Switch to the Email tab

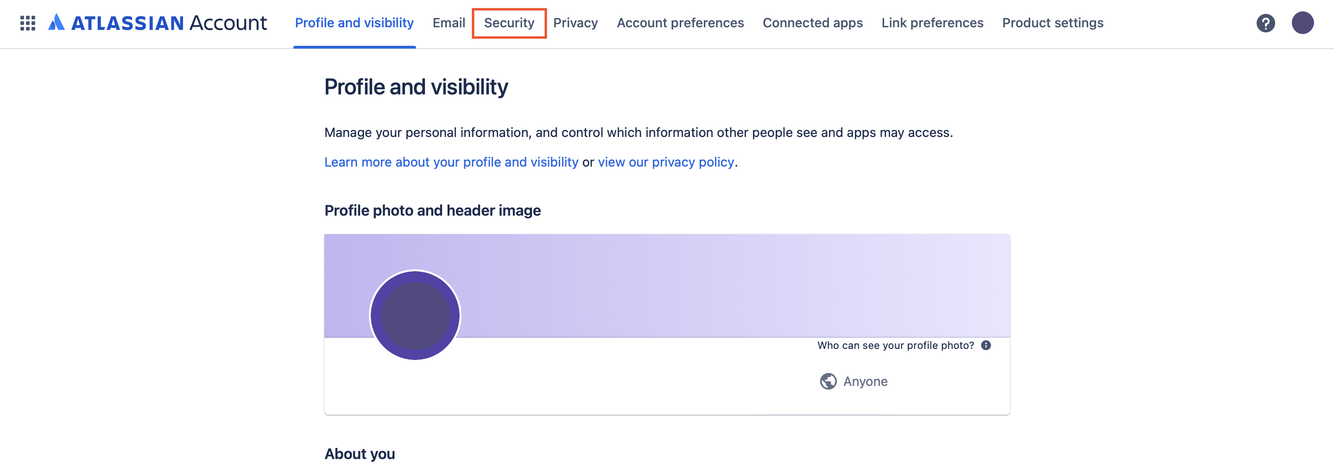449,23
